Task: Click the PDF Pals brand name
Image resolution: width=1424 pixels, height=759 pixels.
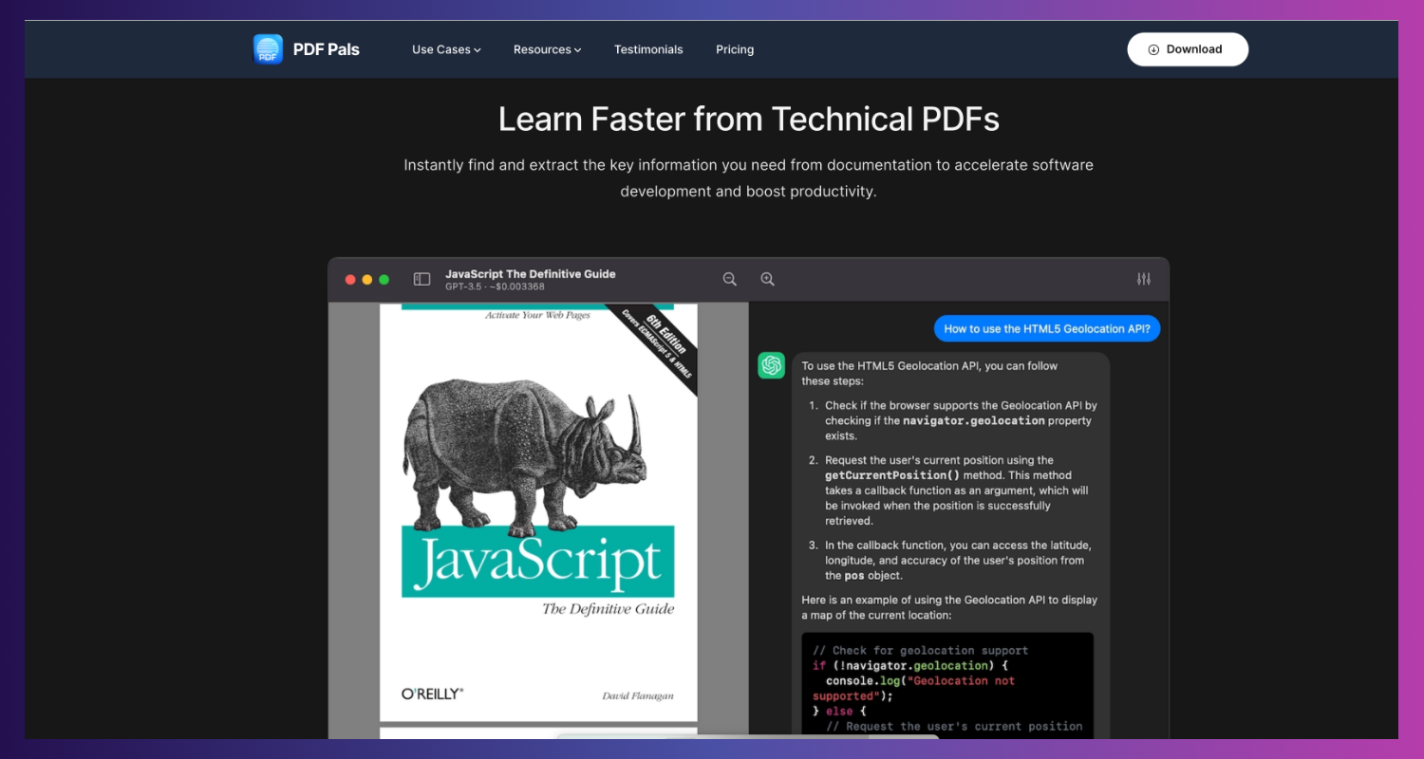Action: (x=327, y=49)
